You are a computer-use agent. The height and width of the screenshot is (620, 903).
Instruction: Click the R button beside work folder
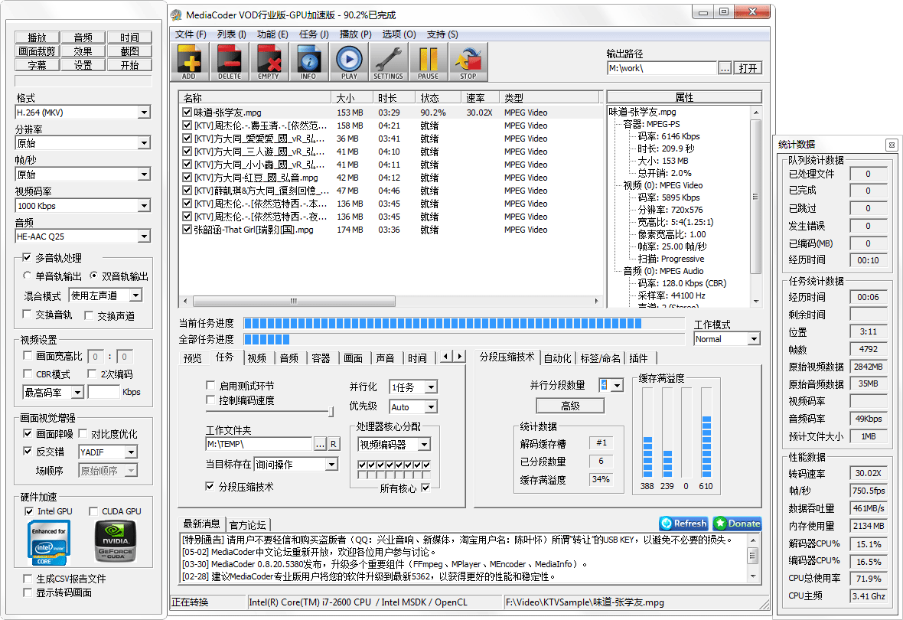334,444
